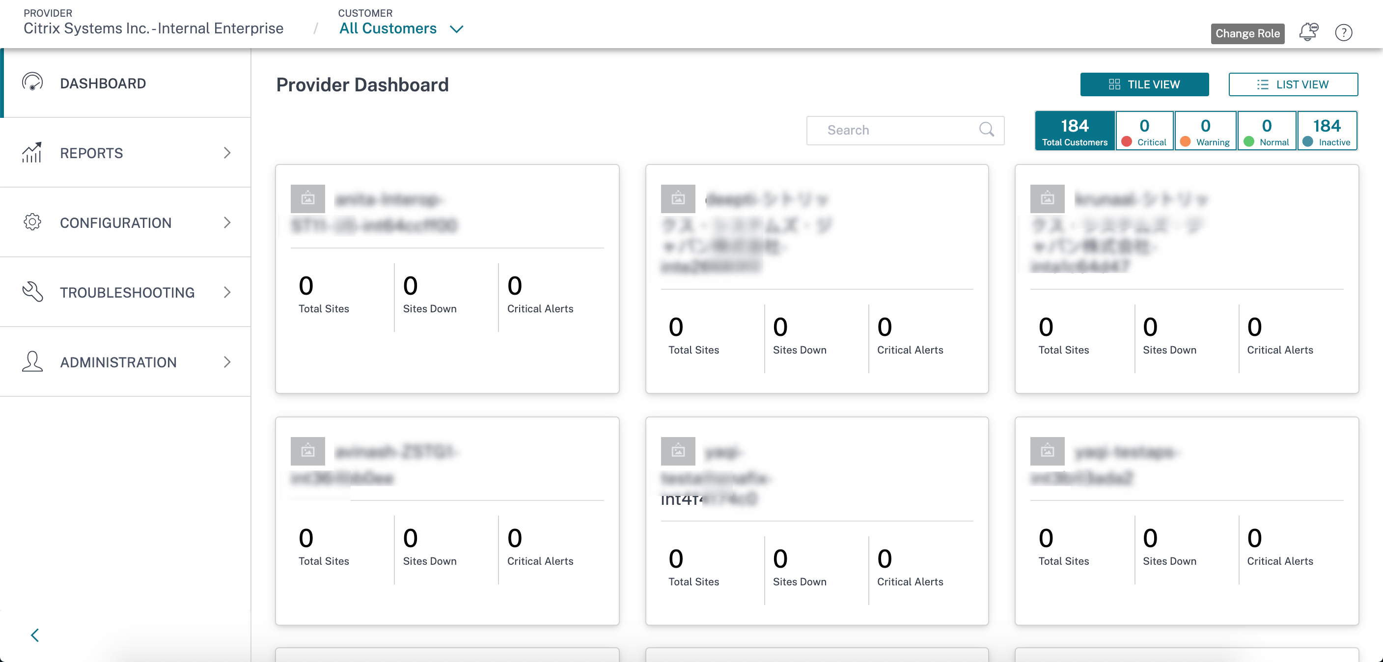Image resolution: width=1383 pixels, height=662 pixels.
Task: Switch to Tile View
Action: [x=1144, y=84]
